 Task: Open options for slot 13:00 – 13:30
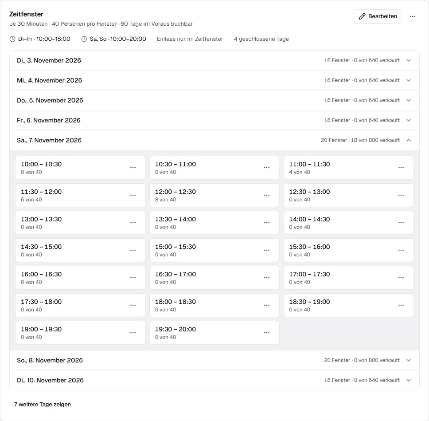[x=133, y=223]
